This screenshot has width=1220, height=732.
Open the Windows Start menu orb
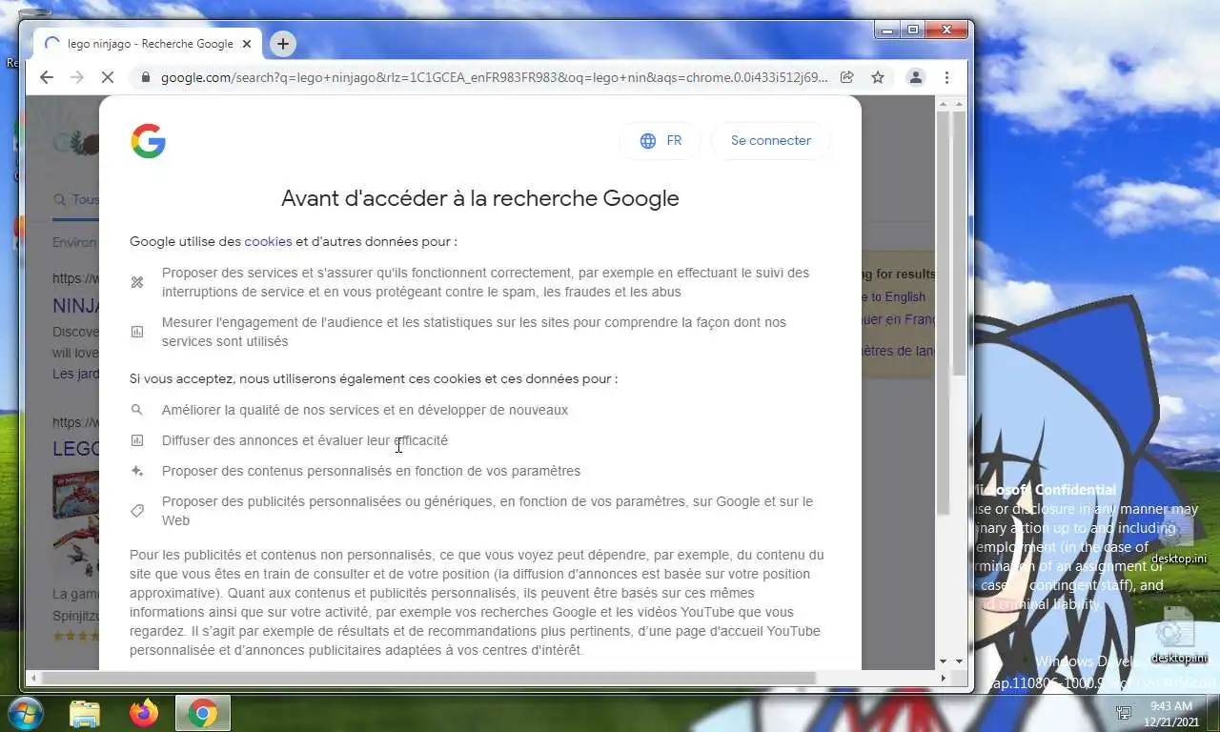tap(25, 713)
